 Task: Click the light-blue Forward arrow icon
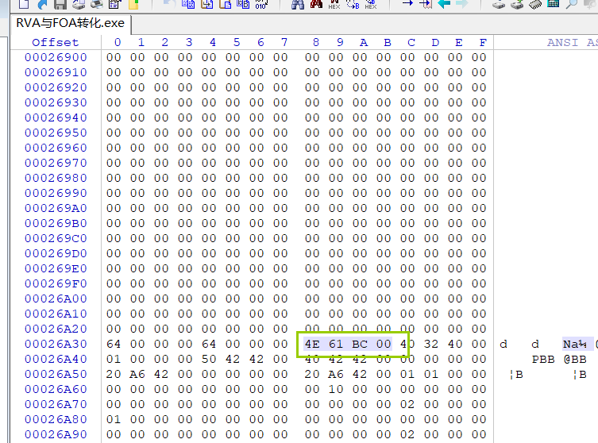[x=462, y=4]
